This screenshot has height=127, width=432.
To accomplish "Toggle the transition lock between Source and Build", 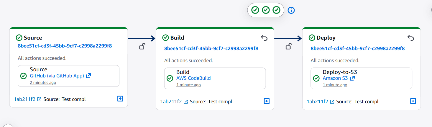I will point(142,46).
